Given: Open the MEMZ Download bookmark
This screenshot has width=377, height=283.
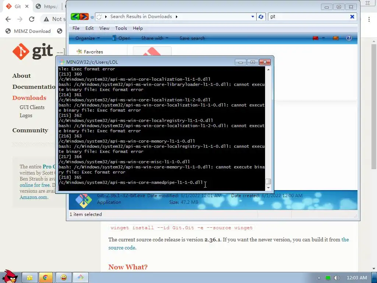Looking at the screenshot, I should (28, 31).
